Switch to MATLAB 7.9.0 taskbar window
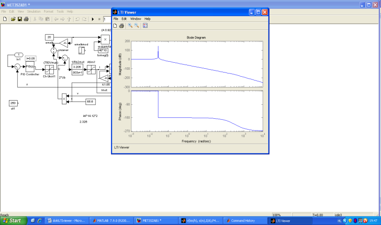381x225 pixels. coord(112,221)
